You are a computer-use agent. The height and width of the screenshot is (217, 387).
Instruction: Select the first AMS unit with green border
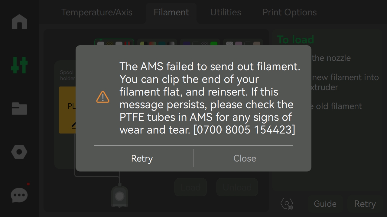pos(114,42)
